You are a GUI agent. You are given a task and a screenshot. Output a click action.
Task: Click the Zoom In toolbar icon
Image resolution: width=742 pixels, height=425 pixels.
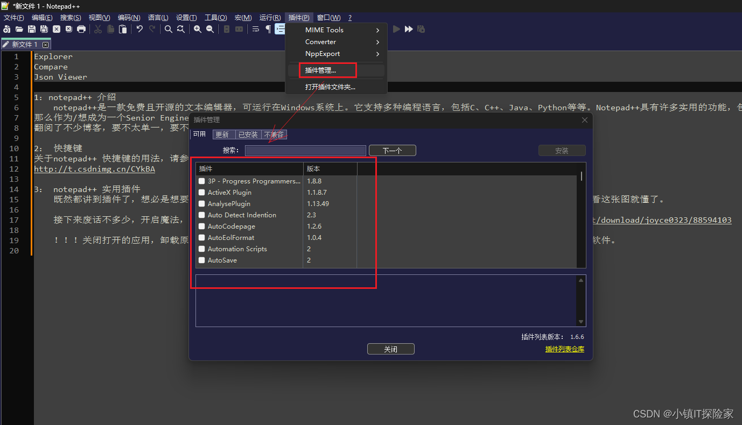click(x=198, y=29)
